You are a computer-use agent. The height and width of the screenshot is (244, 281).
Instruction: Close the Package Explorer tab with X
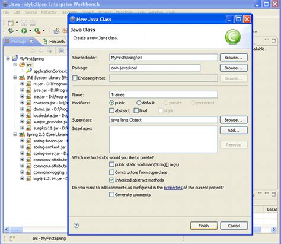31,42
